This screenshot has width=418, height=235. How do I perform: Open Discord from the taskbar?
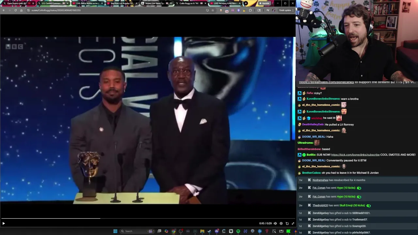point(217,231)
